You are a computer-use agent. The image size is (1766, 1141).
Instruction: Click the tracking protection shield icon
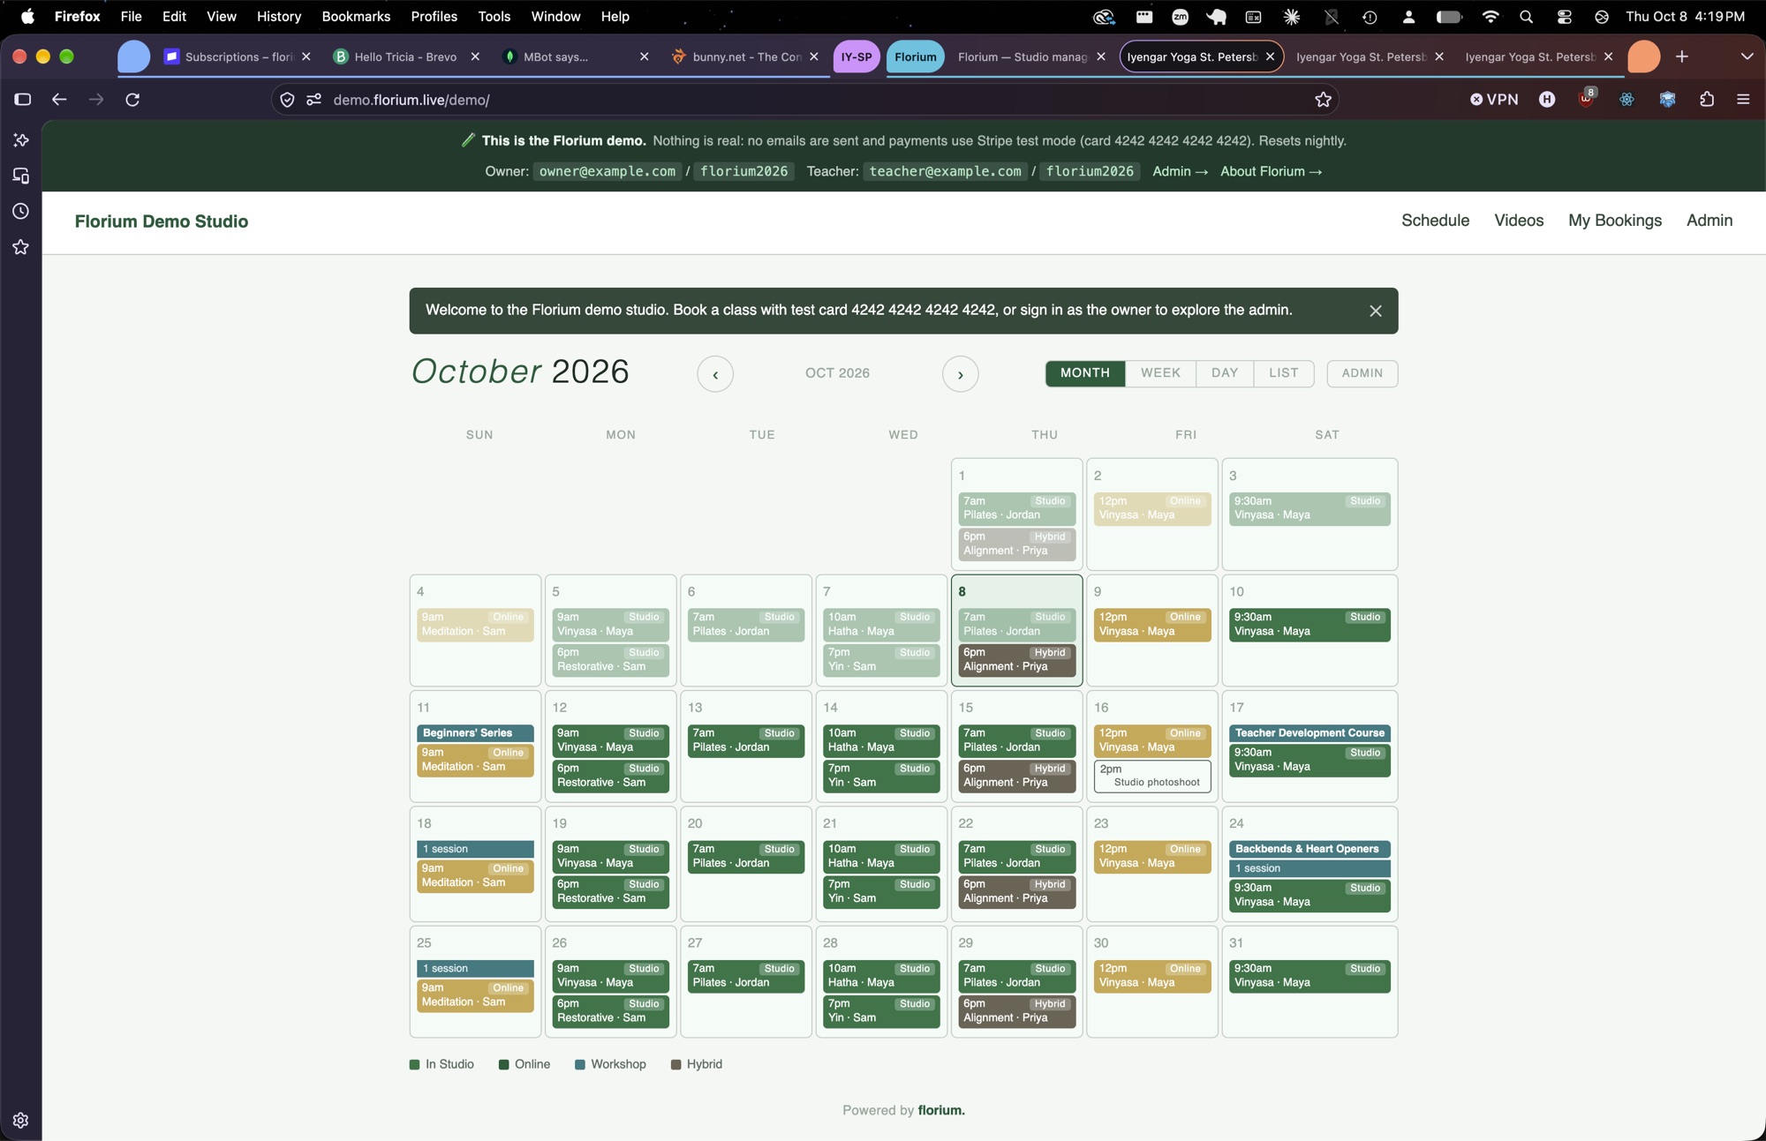[x=287, y=100]
